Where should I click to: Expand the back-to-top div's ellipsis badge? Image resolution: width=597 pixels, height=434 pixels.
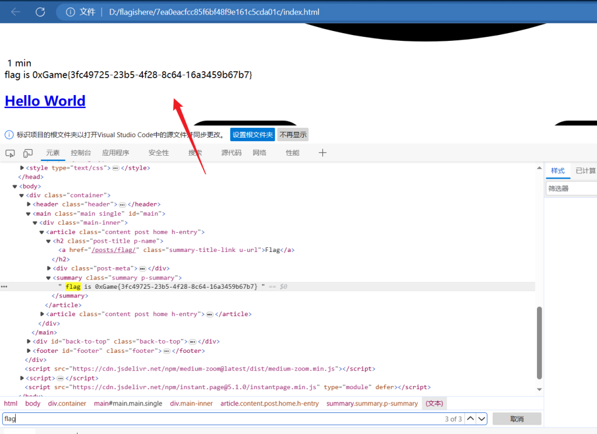(x=192, y=342)
